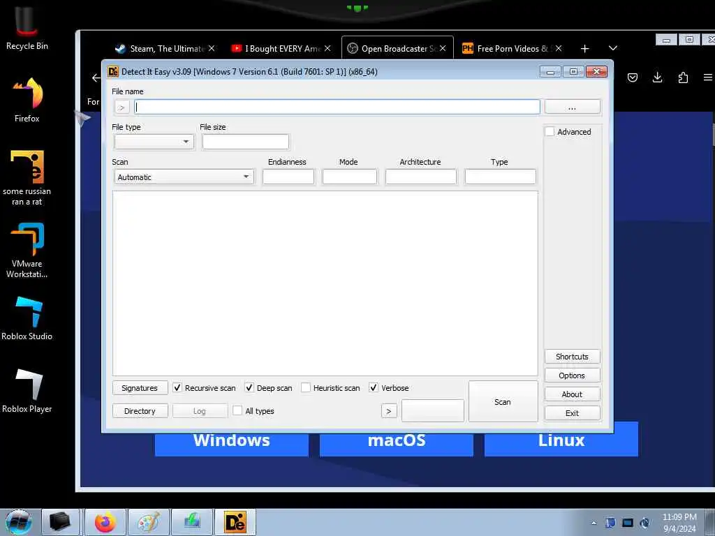Click the Architecture field

421,177
